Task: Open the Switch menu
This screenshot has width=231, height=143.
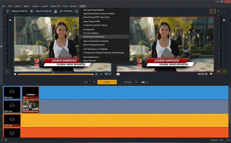Action: (18, 6)
